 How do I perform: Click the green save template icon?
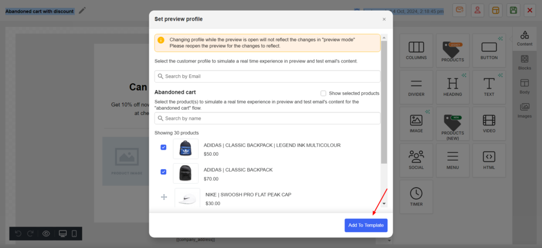point(512,10)
